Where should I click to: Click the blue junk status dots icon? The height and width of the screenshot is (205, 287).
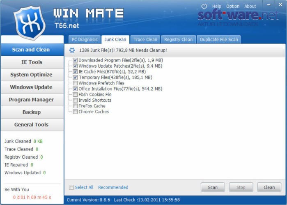[72, 50]
